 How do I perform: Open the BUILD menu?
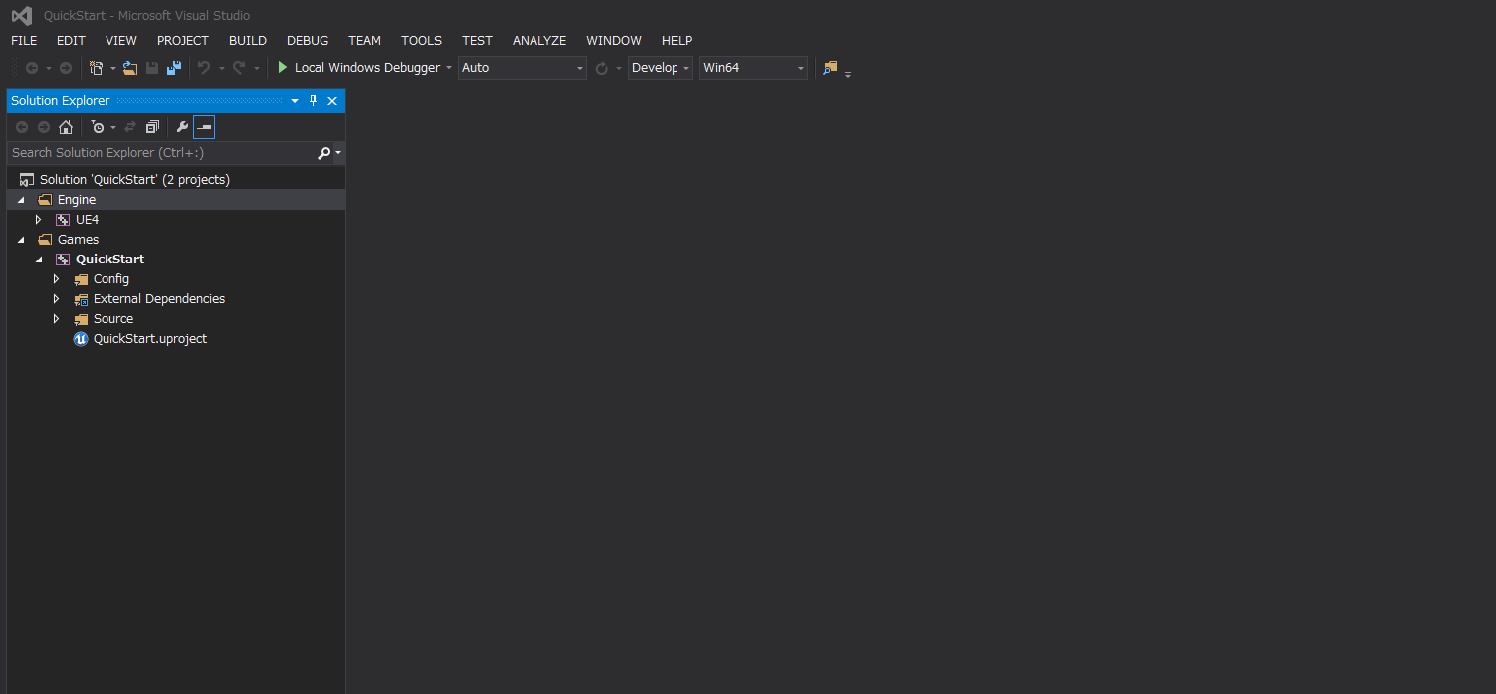pyautogui.click(x=248, y=41)
